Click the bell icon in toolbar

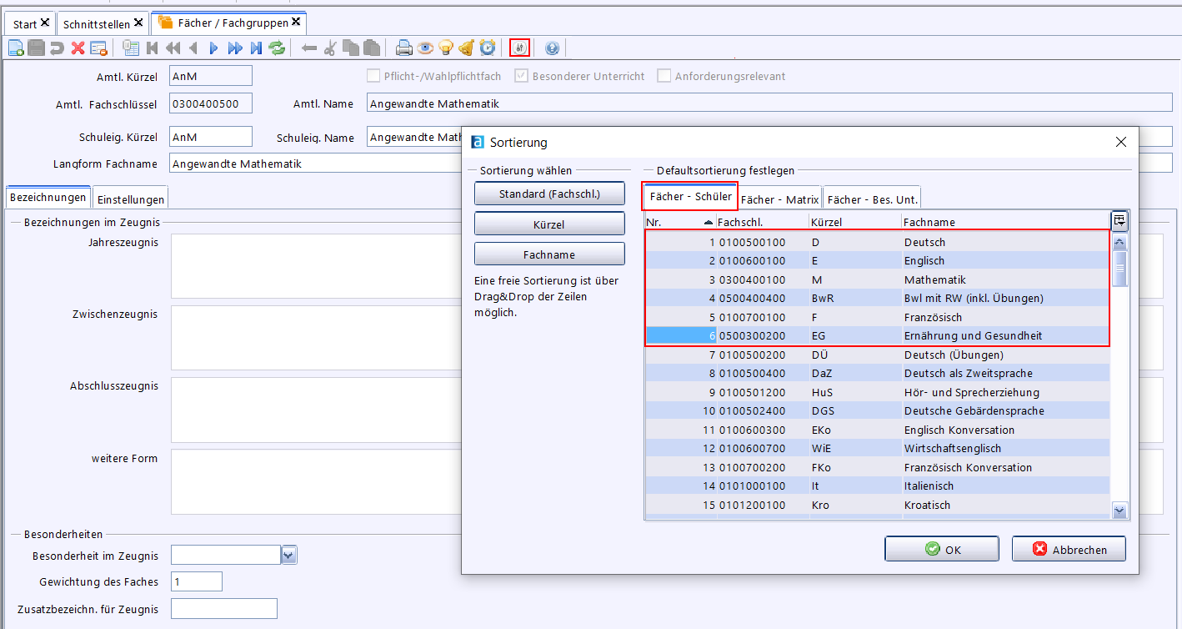point(467,48)
